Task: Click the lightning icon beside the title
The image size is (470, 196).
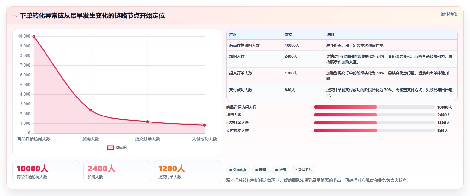Action: pyautogui.click(x=15, y=16)
